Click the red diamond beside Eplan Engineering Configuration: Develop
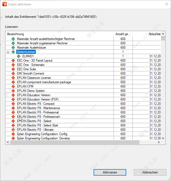Screen dimensions: 171x181 (13, 138)
